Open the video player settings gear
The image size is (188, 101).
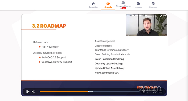pyautogui.click(x=155, y=92)
